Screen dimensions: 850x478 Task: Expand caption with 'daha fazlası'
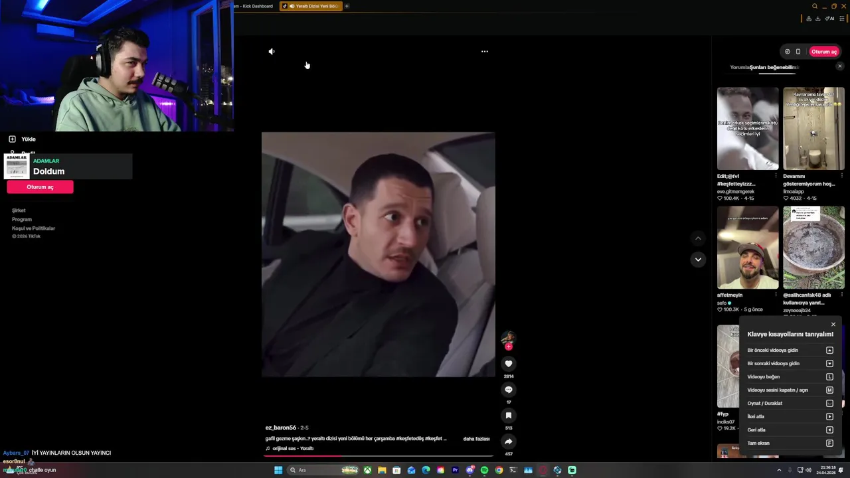[476, 439]
